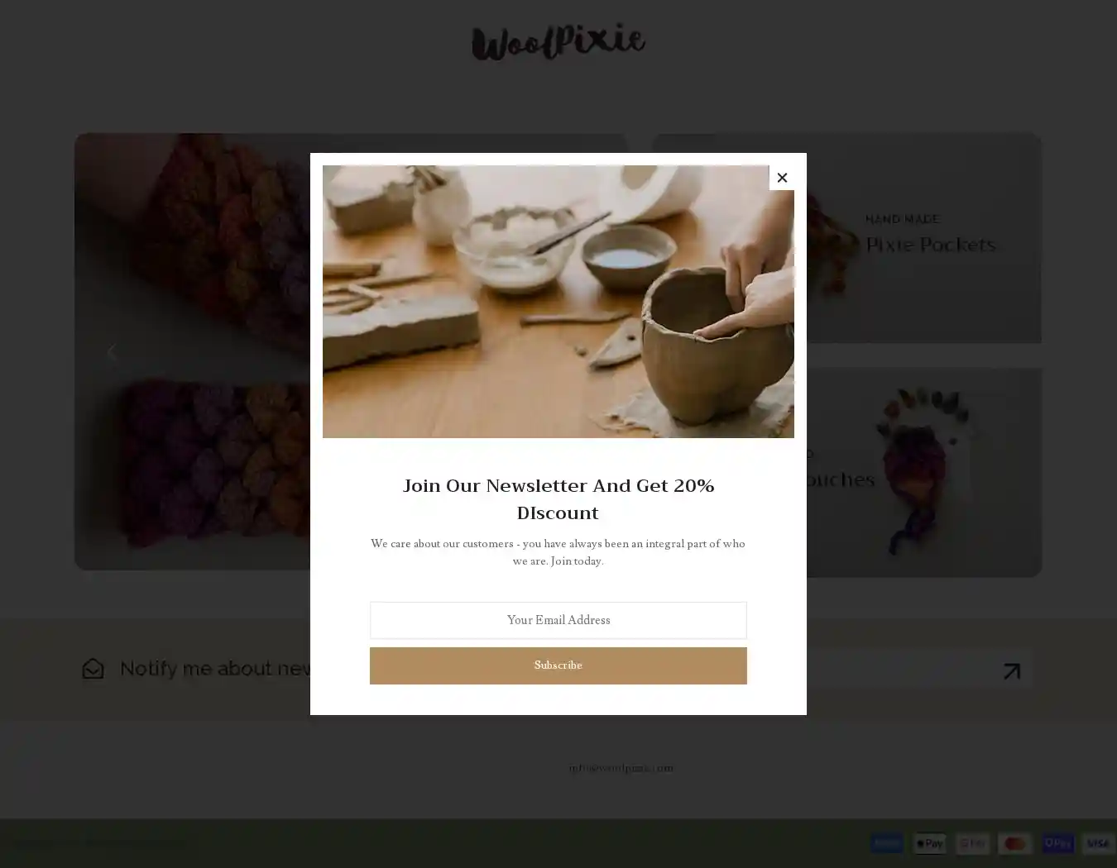
Task: Click the Your Email Address field
Action: click(x=558, y=620)
